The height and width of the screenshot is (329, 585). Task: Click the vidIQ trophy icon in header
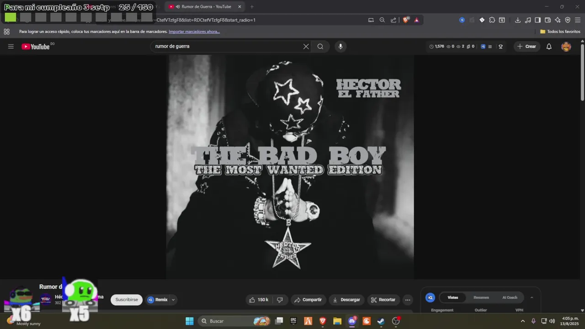pos(500,46)
